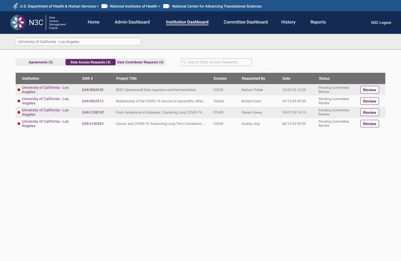
Task: Click University of California link on Steven Davey's row
Action: point(45,112)
